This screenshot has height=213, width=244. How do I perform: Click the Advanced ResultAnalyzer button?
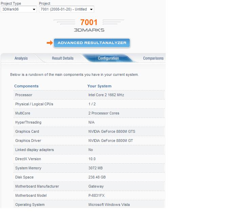pyautogui.click(x=92, y=43)
